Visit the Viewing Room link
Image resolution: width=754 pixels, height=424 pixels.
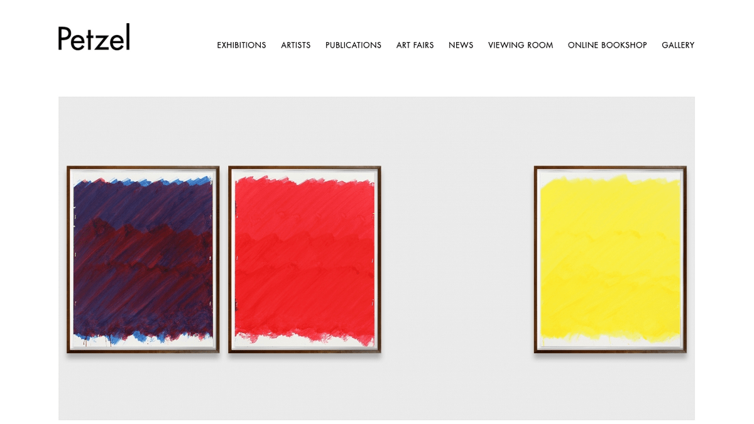click(x=520, y=45)
